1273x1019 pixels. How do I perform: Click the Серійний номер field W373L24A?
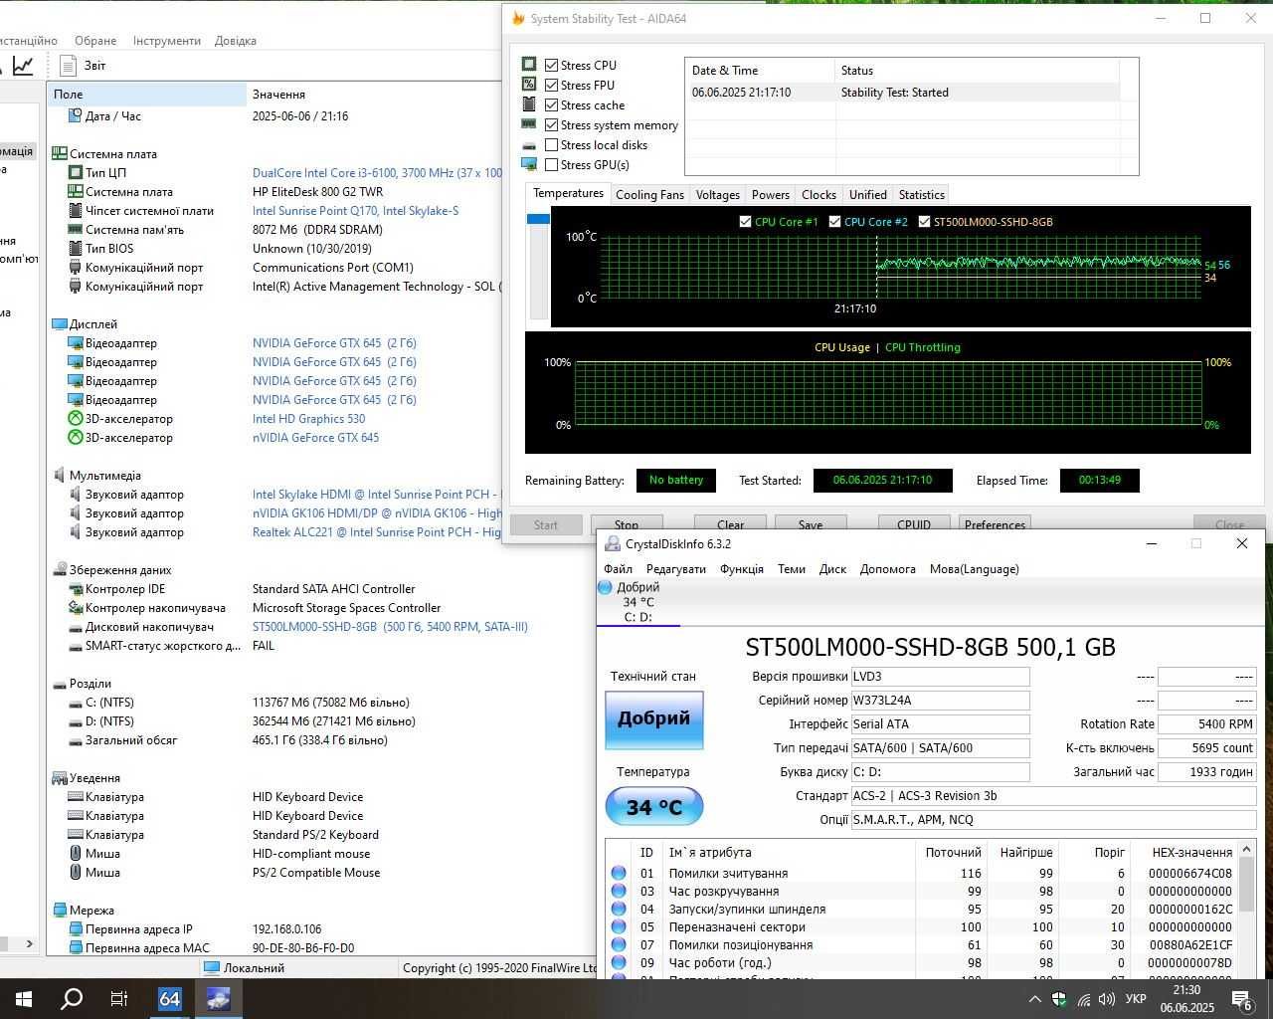[940, 701]
